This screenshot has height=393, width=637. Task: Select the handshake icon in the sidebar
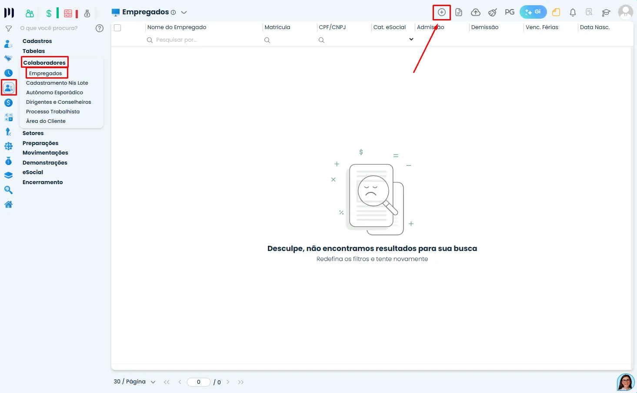coord(9,58)
